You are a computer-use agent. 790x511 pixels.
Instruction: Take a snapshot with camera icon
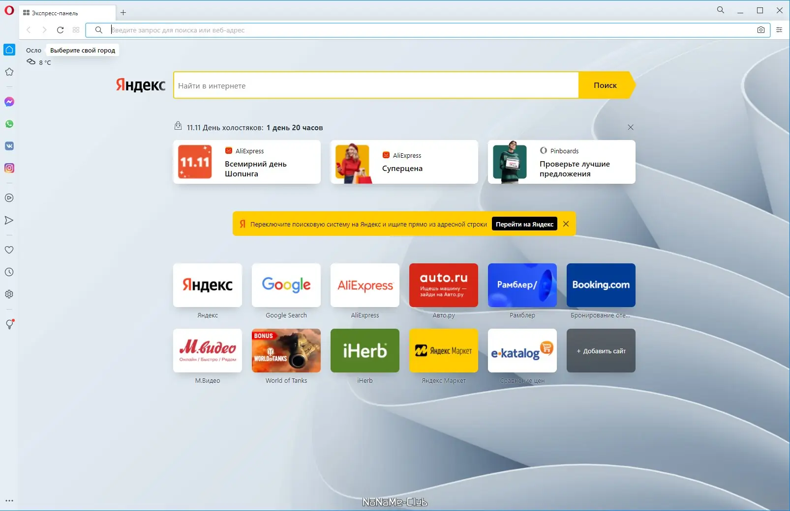point(761,30)
